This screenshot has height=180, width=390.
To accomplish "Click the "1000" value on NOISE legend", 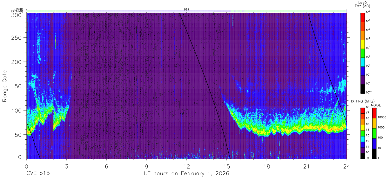I will [x=381, y=127].
